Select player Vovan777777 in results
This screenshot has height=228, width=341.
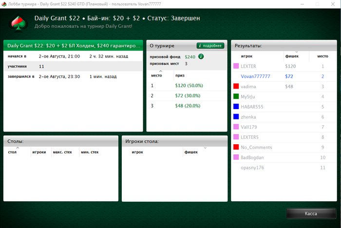click(284, 76)
